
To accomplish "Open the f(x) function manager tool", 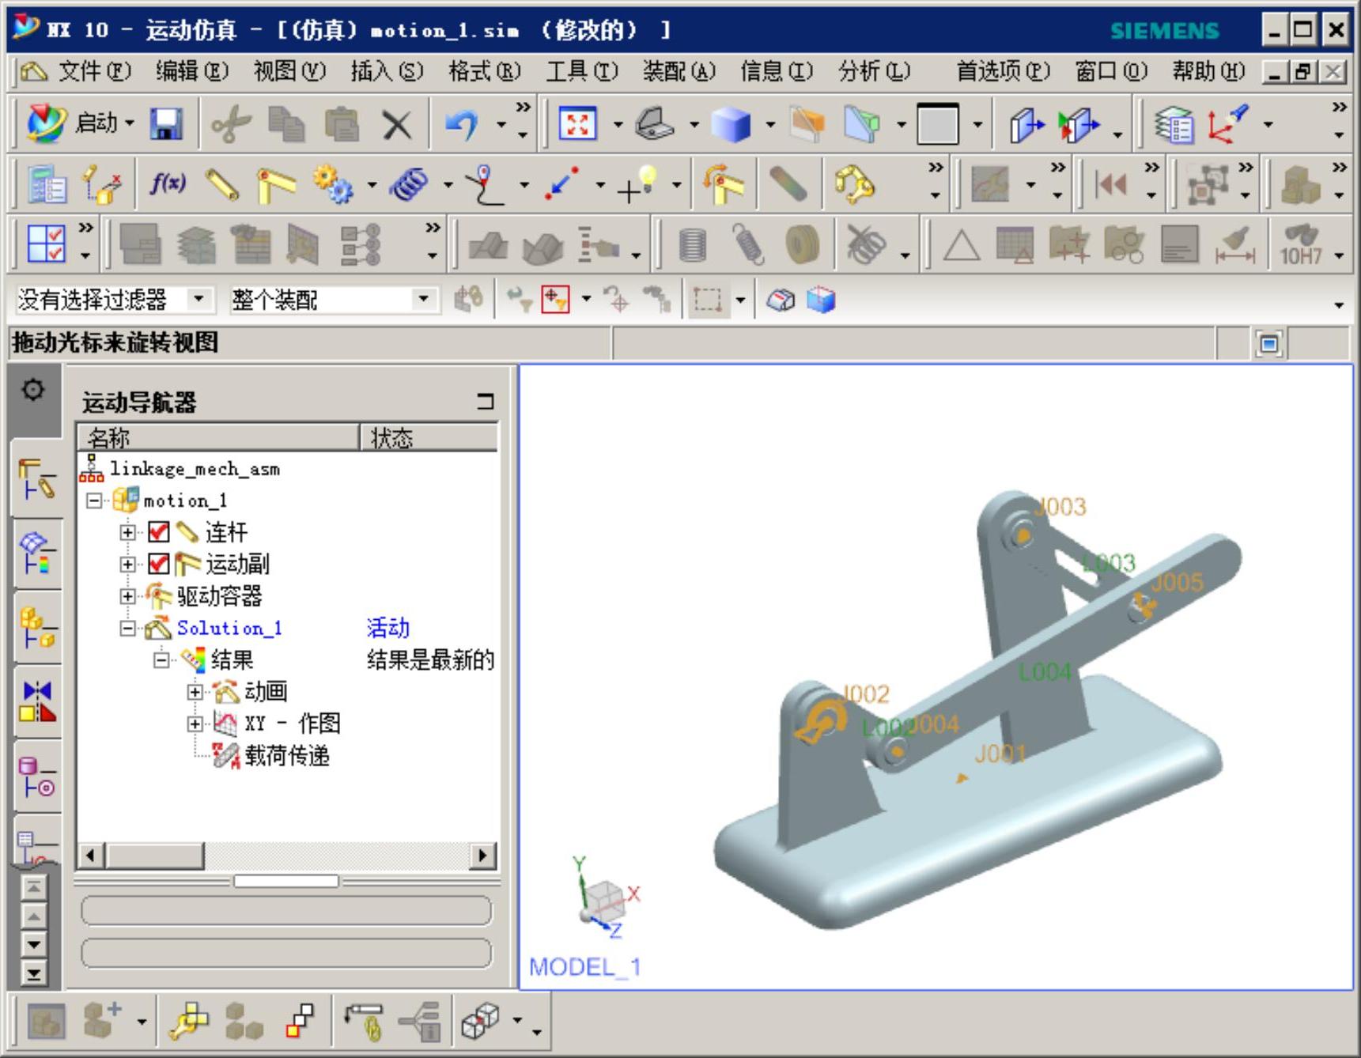I will [x=168, y=184].
